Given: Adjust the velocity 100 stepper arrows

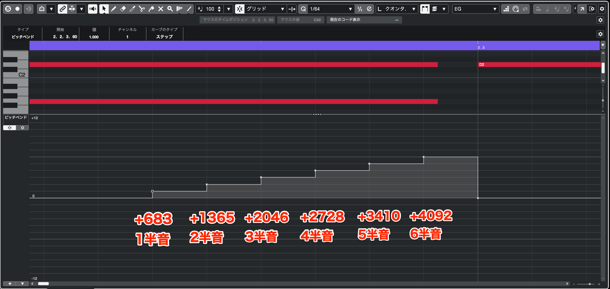Looking at the screenshot, I should [219, 9].
